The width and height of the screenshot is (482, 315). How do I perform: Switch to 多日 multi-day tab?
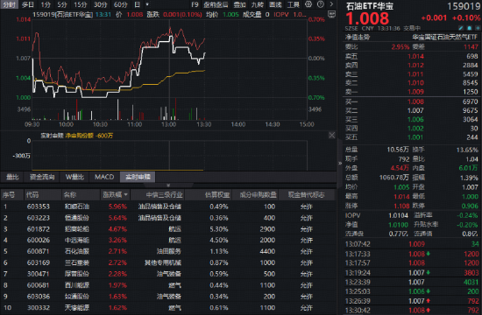pos(28,4)
